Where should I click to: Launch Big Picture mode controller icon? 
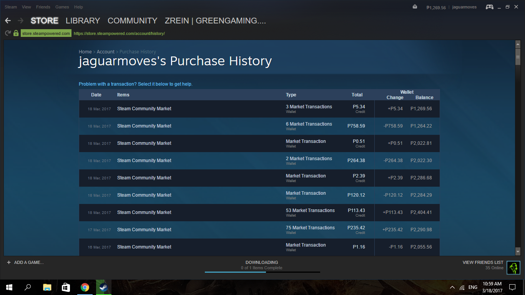(489, 7)
